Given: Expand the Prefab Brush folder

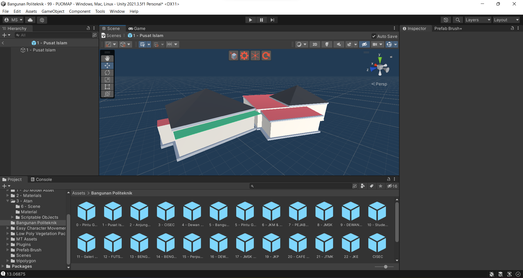Looking at the screenshot, I should click(x=8, y=250).
